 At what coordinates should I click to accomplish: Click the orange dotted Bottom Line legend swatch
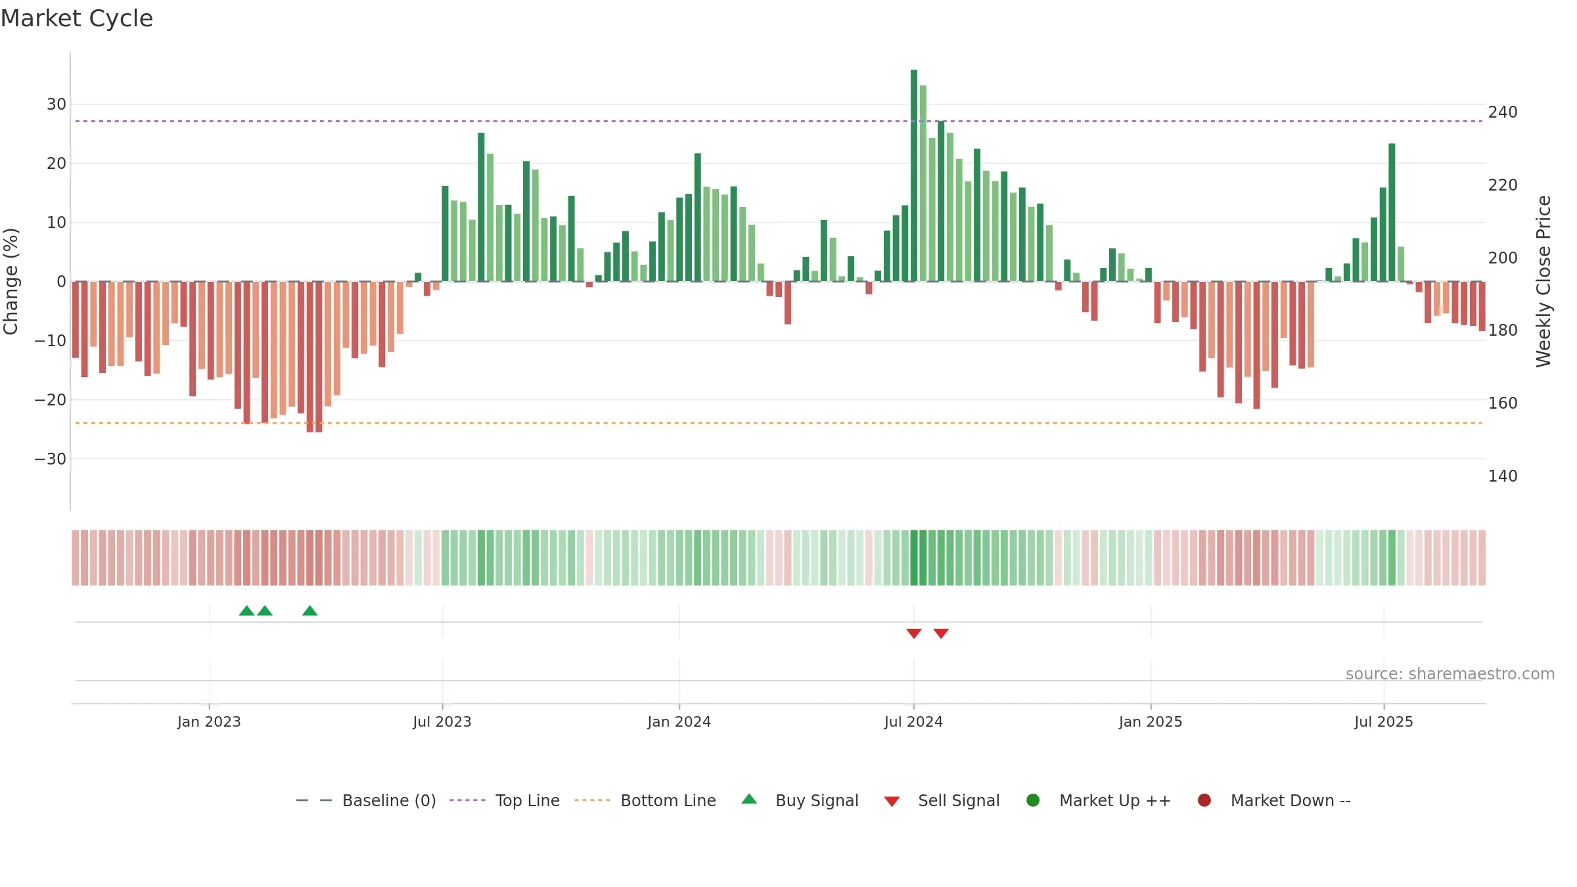coord(592,800)
